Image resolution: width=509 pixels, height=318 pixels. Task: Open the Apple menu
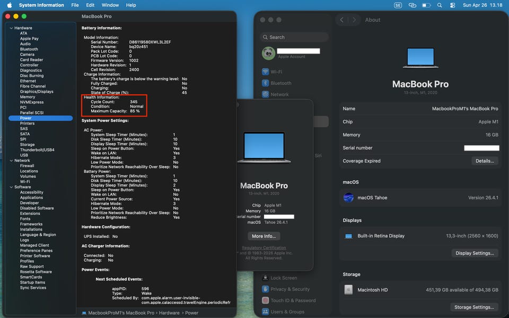point(10,5)
